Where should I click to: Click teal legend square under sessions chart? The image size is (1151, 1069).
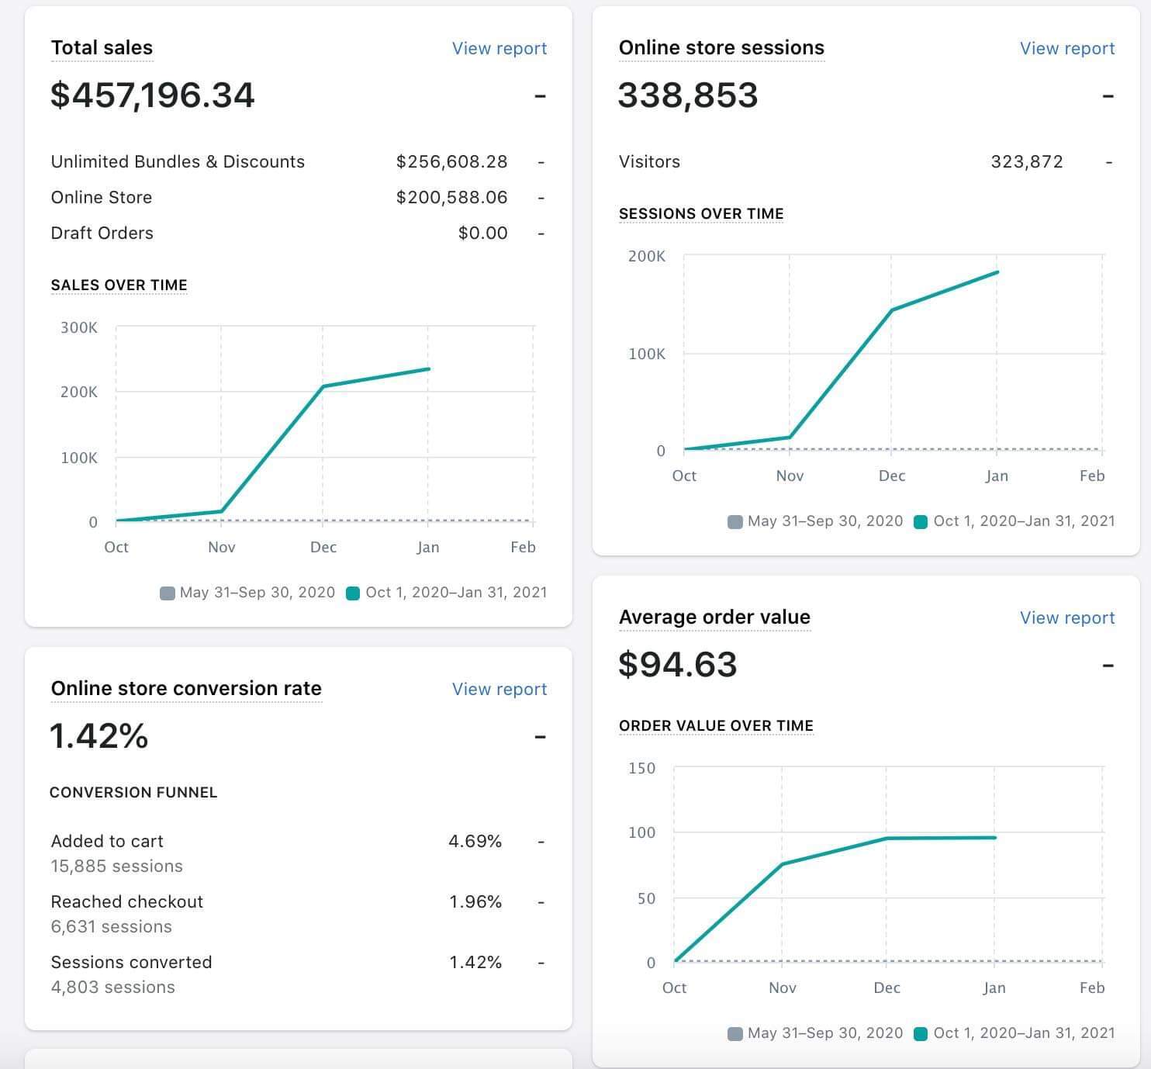click(921, 522)
